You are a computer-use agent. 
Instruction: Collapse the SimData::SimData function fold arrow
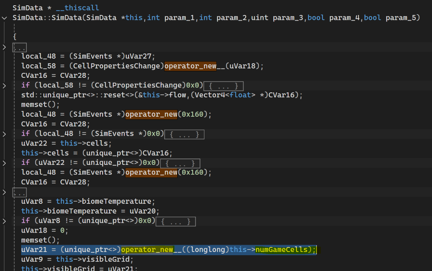pyautogui.click(x=4, y=18)
